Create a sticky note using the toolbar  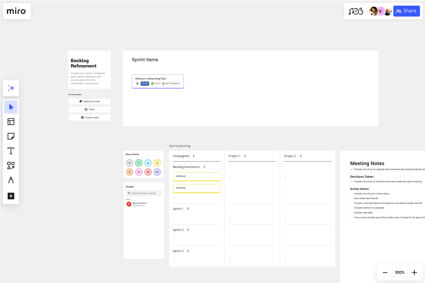[11, 136]
